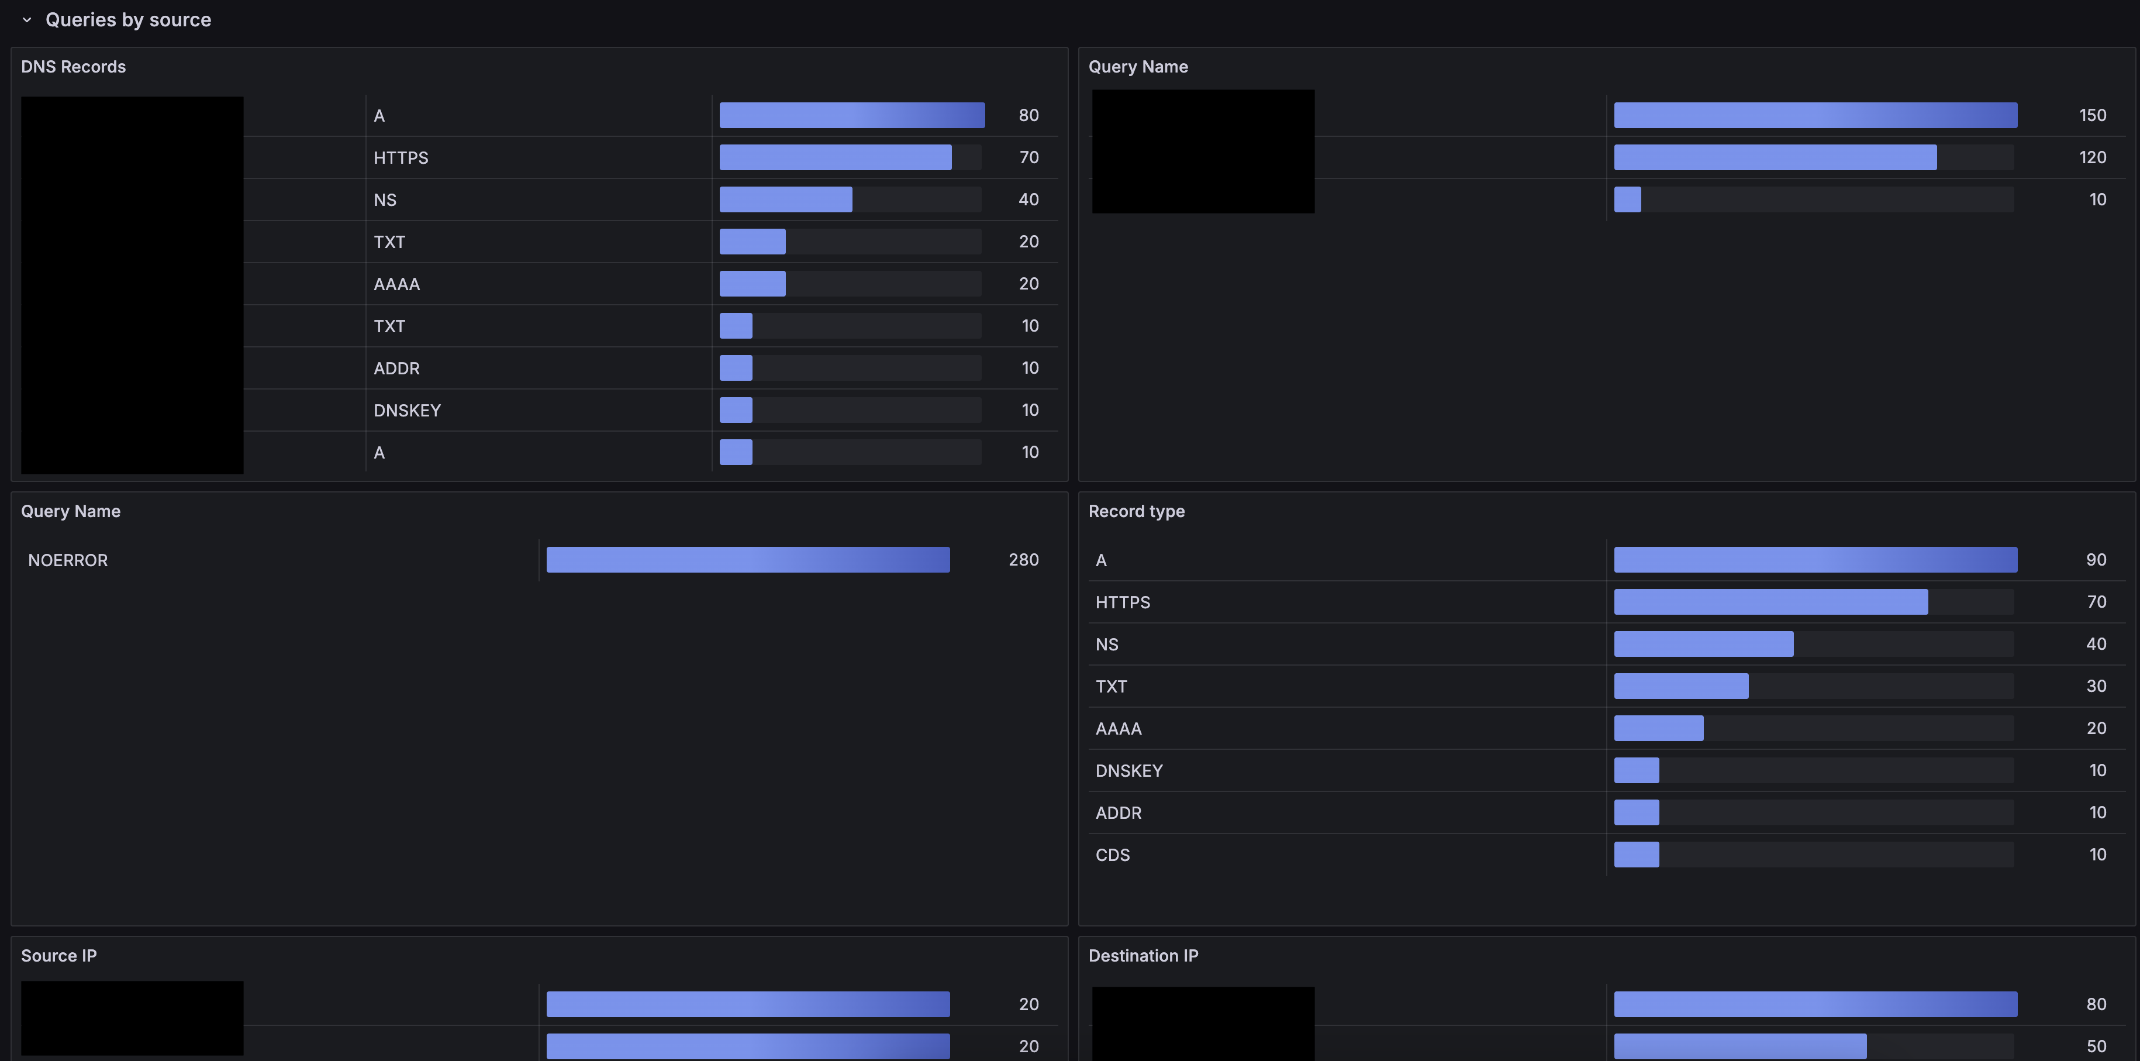
Task: Select the TXT label in Record type panel
Action: pos(1111,686)
